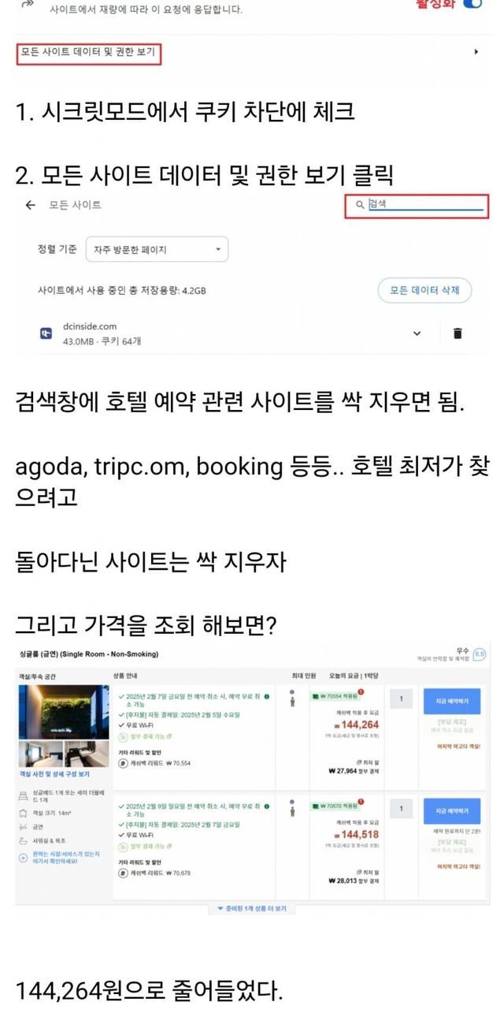The width and height of the screenshot is (504, 1009).
Task: Click into the 검색 input field
Action: [417, 204]
